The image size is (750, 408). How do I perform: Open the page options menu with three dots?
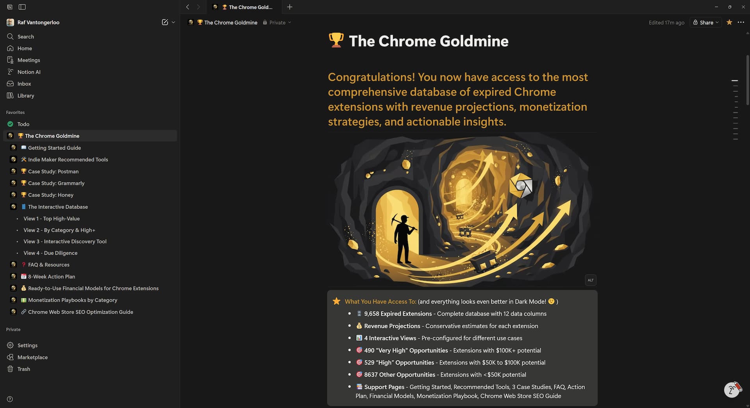740,22
